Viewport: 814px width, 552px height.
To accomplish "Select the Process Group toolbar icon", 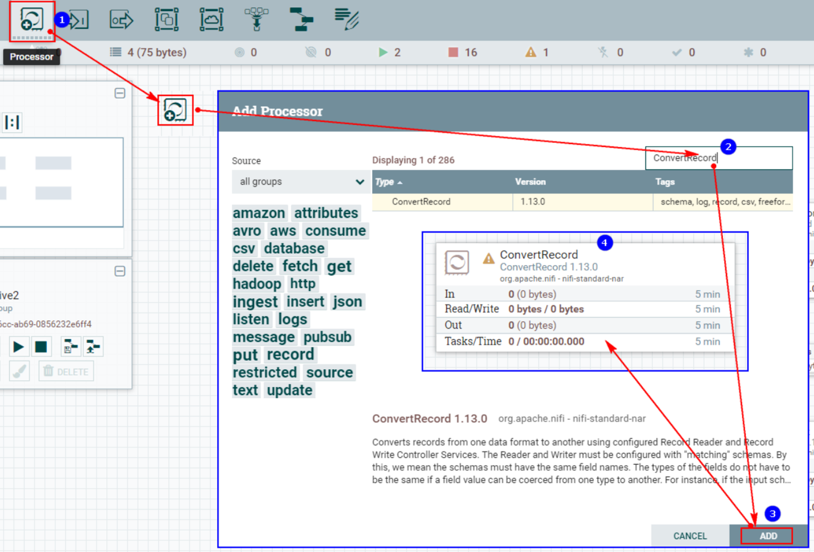I will [x=167, y=20].
